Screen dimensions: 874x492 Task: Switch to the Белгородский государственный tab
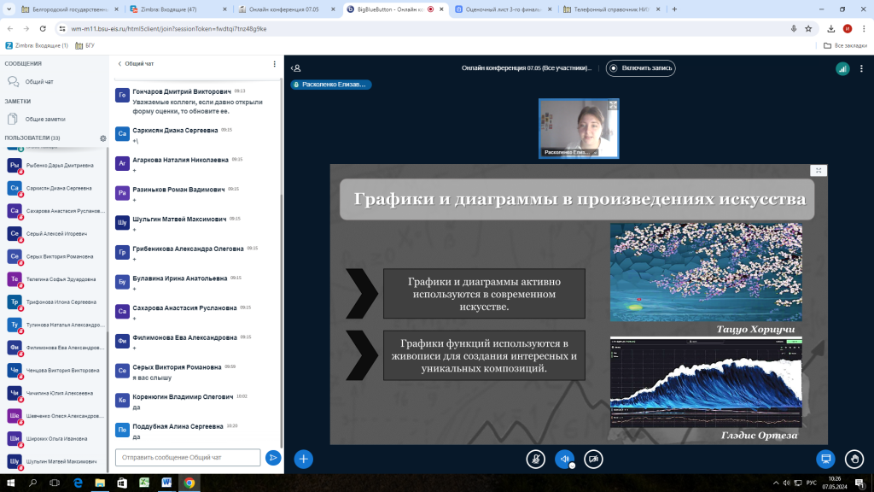tap(70, 9)
